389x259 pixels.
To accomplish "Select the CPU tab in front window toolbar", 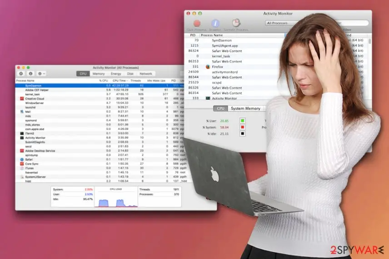I will pos(83,74).
